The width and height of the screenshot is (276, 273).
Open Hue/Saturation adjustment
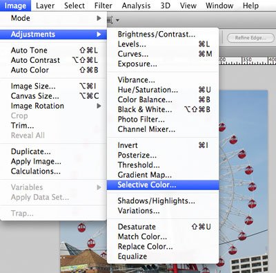pyautogui.click(x=163, y=90)
